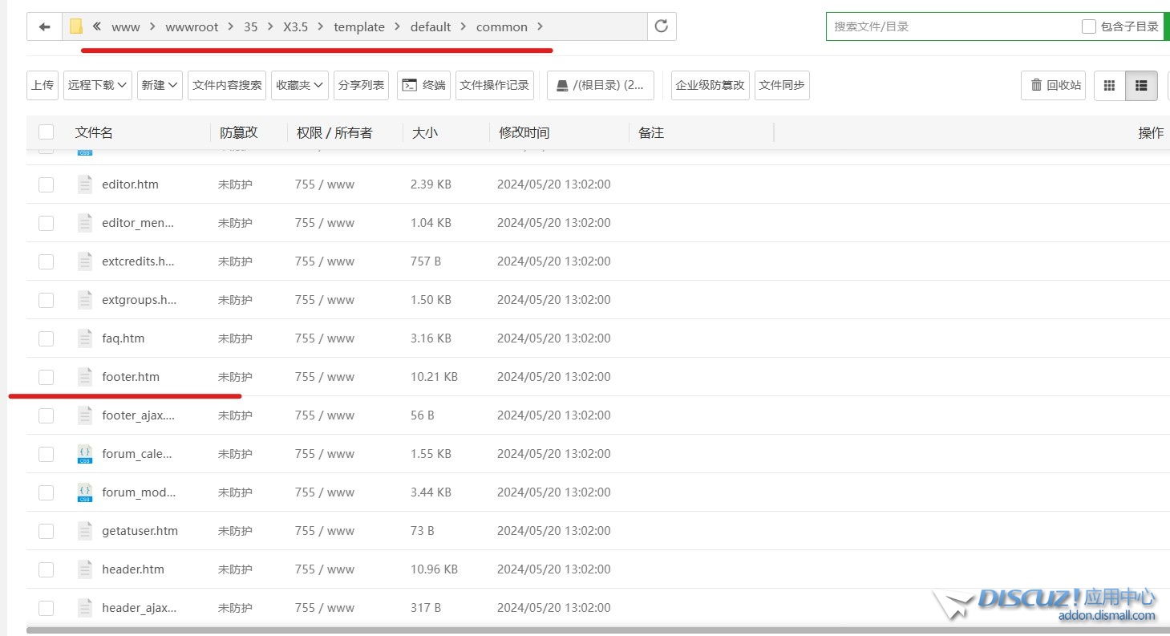The height and width of the screenshot is (636, 1170).
Task: Click the file search input field
Action: coord(950,26)
